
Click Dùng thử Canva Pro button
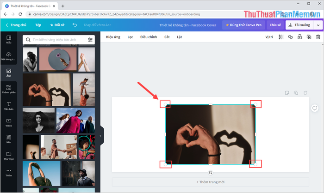243,25
